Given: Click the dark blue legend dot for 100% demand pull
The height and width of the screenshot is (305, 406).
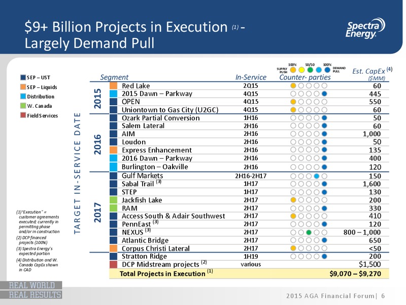Looking at the screenshot, I should tap(327, 70).
